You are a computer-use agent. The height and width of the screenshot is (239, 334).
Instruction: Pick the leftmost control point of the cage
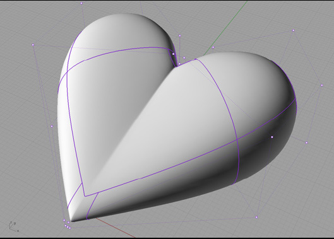click(33, 45)
